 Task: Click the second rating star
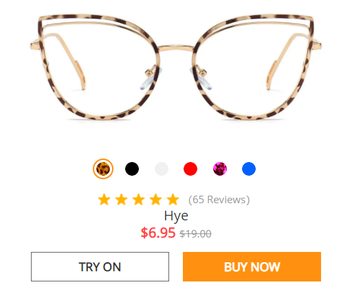[x=121, y=200]
